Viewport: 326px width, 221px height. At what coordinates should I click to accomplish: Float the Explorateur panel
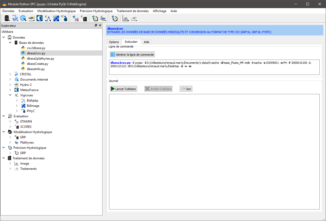pyautogui.click(x=96, y=25)
